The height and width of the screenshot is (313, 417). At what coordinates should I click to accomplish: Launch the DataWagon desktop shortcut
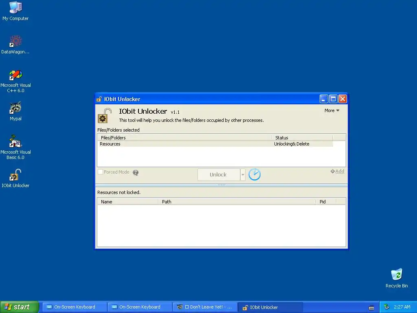15,44
